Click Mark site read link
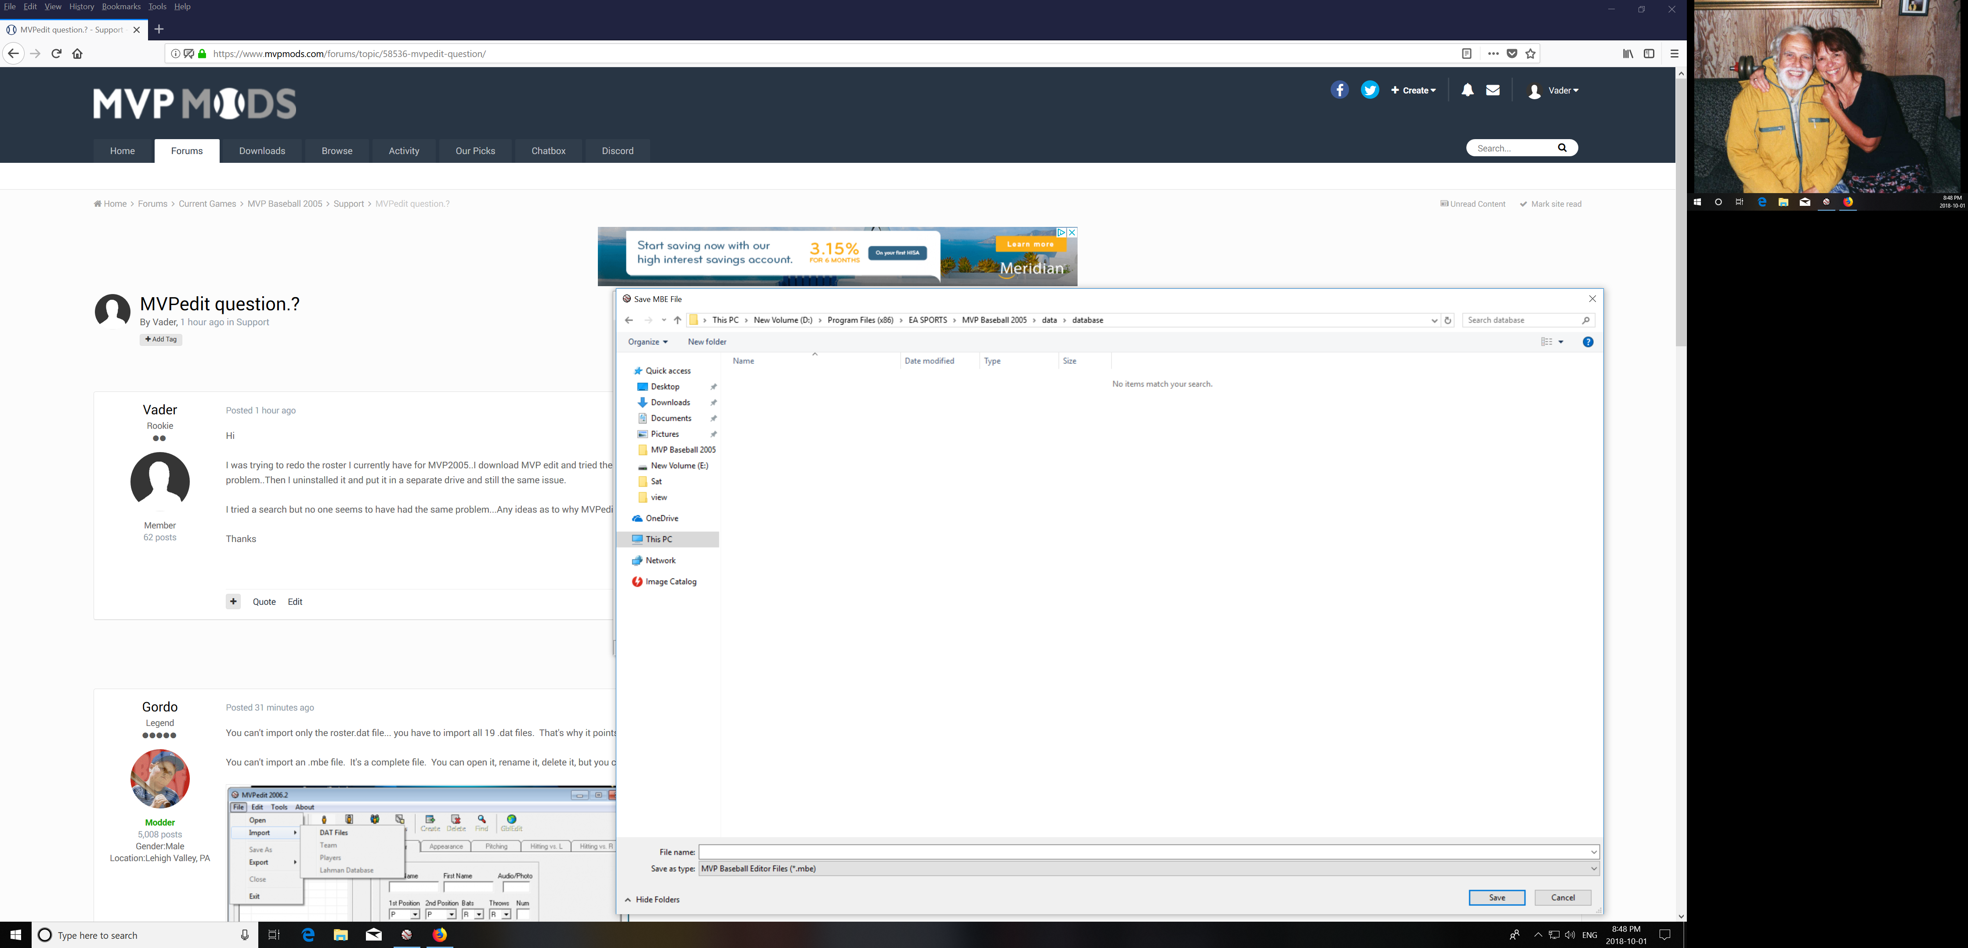This screenshot has height=948, width=1968. click(x=1550, y=204)
